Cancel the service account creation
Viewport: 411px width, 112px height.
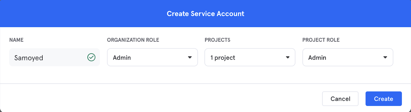[x=340, y=99]
